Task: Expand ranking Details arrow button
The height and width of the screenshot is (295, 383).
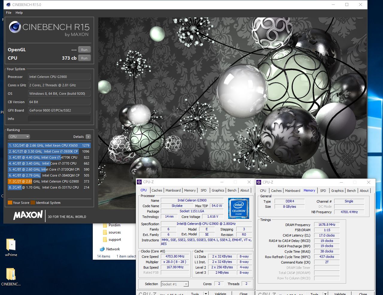Action: coord(88,137)
